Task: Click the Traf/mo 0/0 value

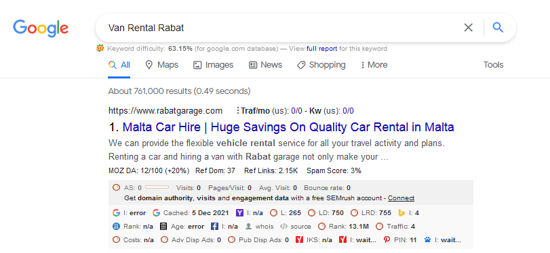Action: [x=298, y=111]
